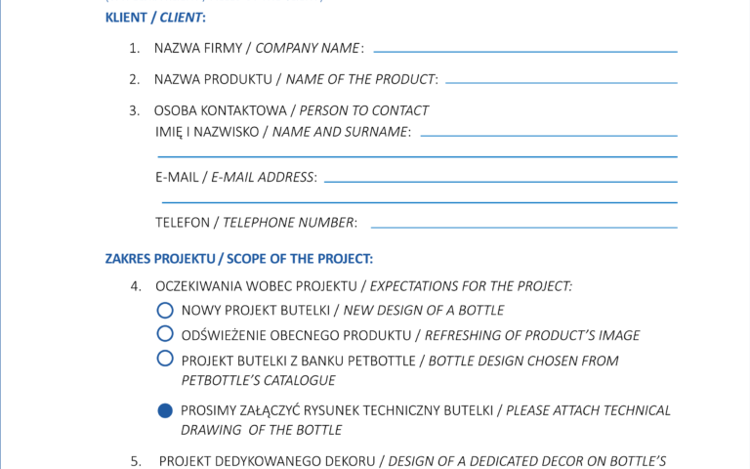Pick 'Projekt butelki z banku Petbottle' option
750x469 pixels.
tap(165, 360)
